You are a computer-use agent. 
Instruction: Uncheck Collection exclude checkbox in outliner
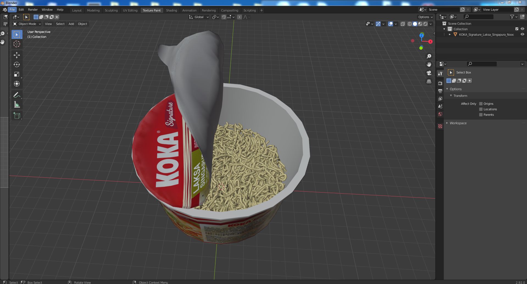[x=517, y=29]
